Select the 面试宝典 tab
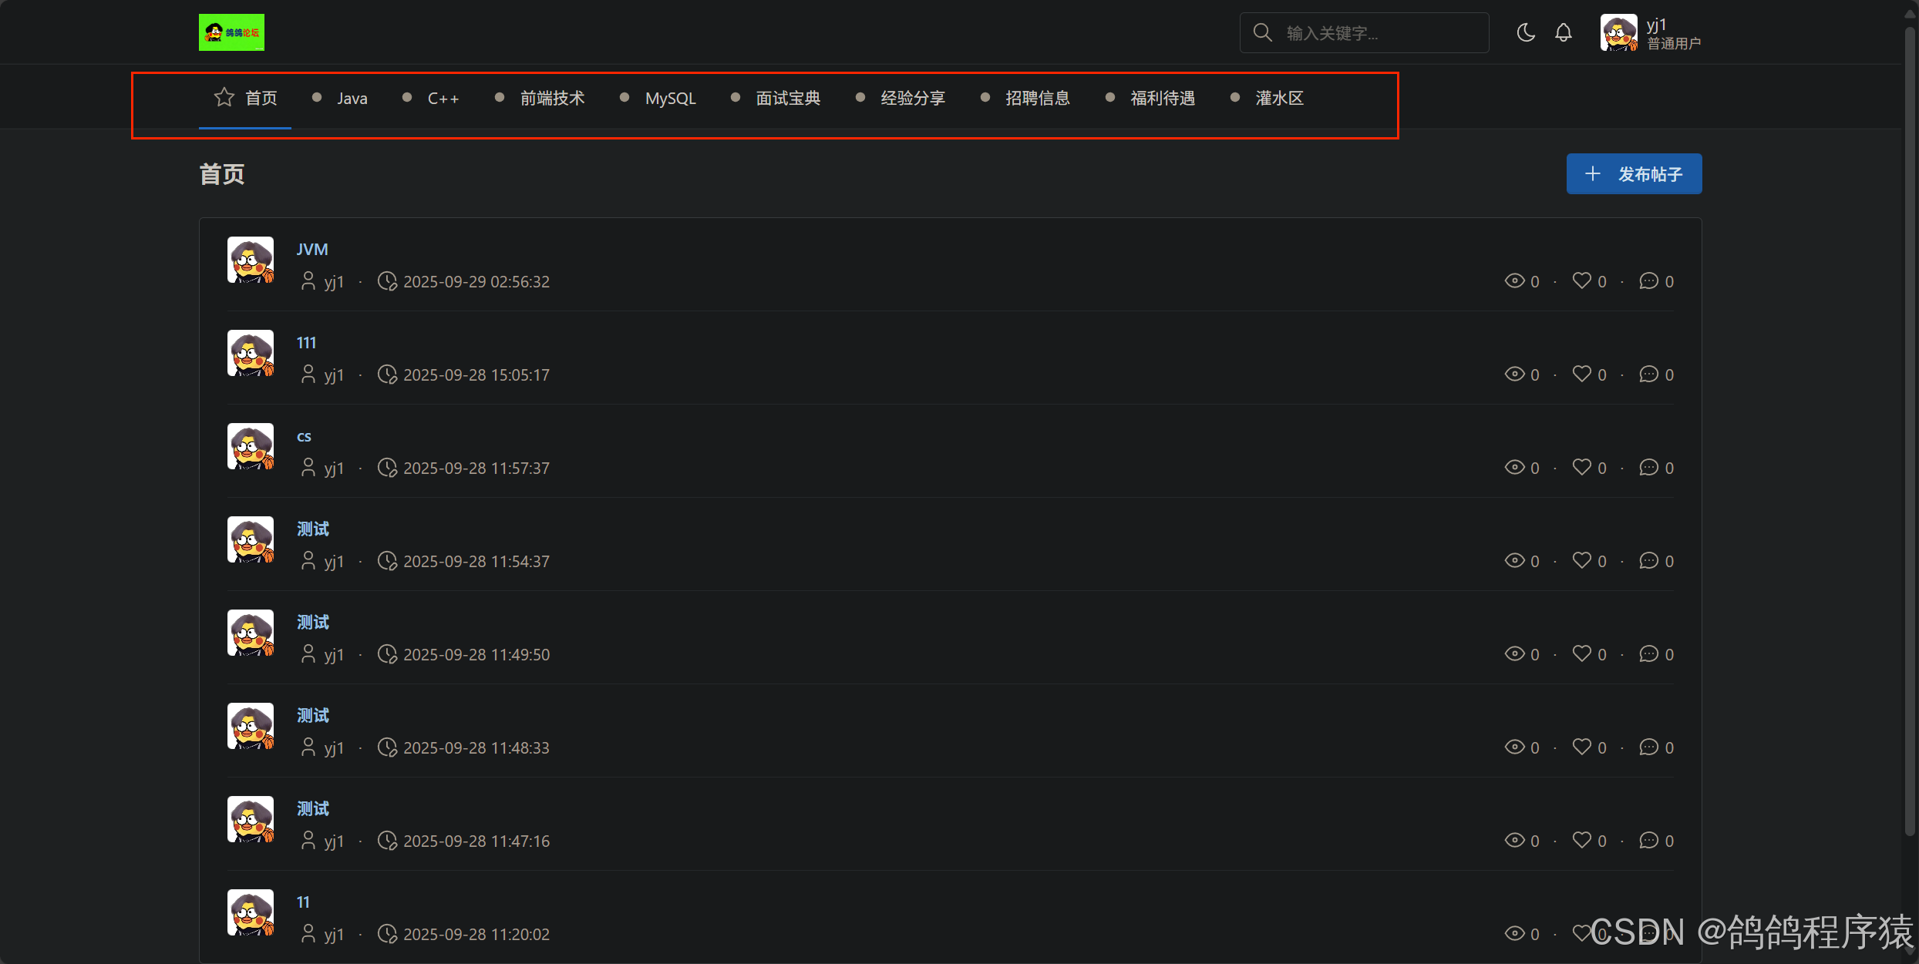 pyautogui.click(x=787, y=98)
